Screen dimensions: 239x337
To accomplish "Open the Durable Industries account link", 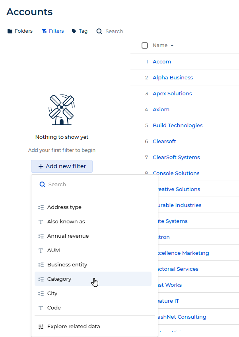I will pos(180,205).
